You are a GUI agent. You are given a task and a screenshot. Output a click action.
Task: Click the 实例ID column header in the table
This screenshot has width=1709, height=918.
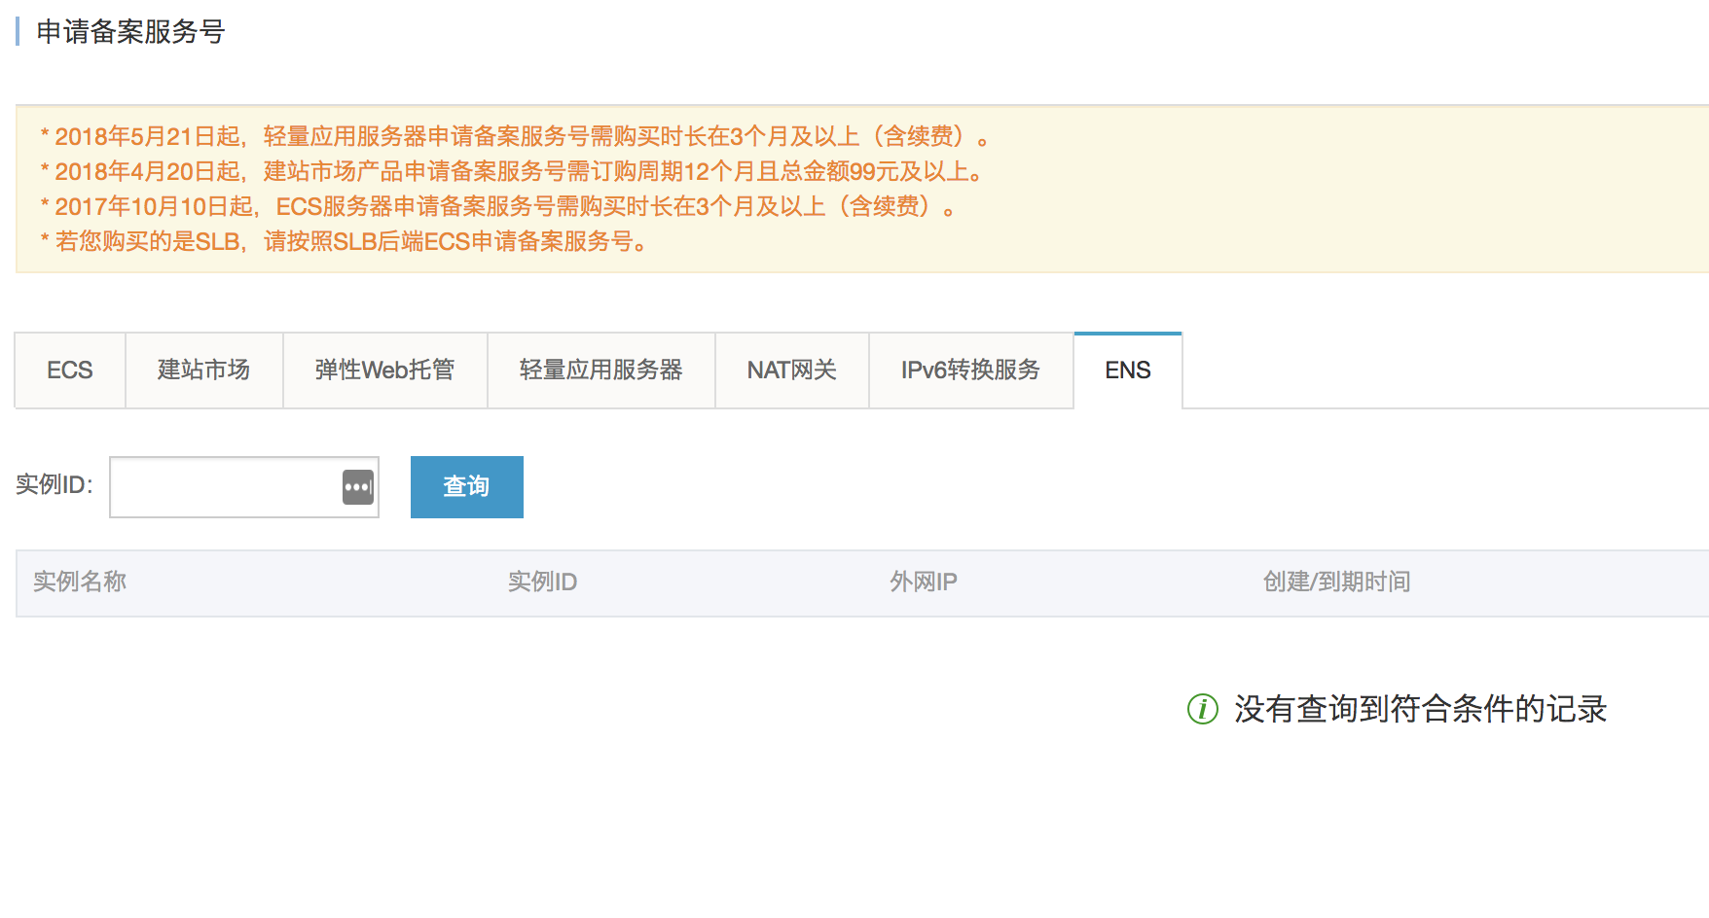tap(542, 582)
